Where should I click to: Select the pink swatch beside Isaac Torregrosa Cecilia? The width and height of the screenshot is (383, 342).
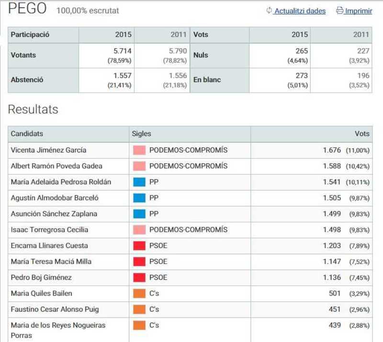[139, 230]
